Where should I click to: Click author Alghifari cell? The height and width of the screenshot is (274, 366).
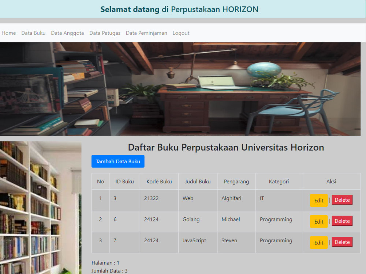coord(236,200)
